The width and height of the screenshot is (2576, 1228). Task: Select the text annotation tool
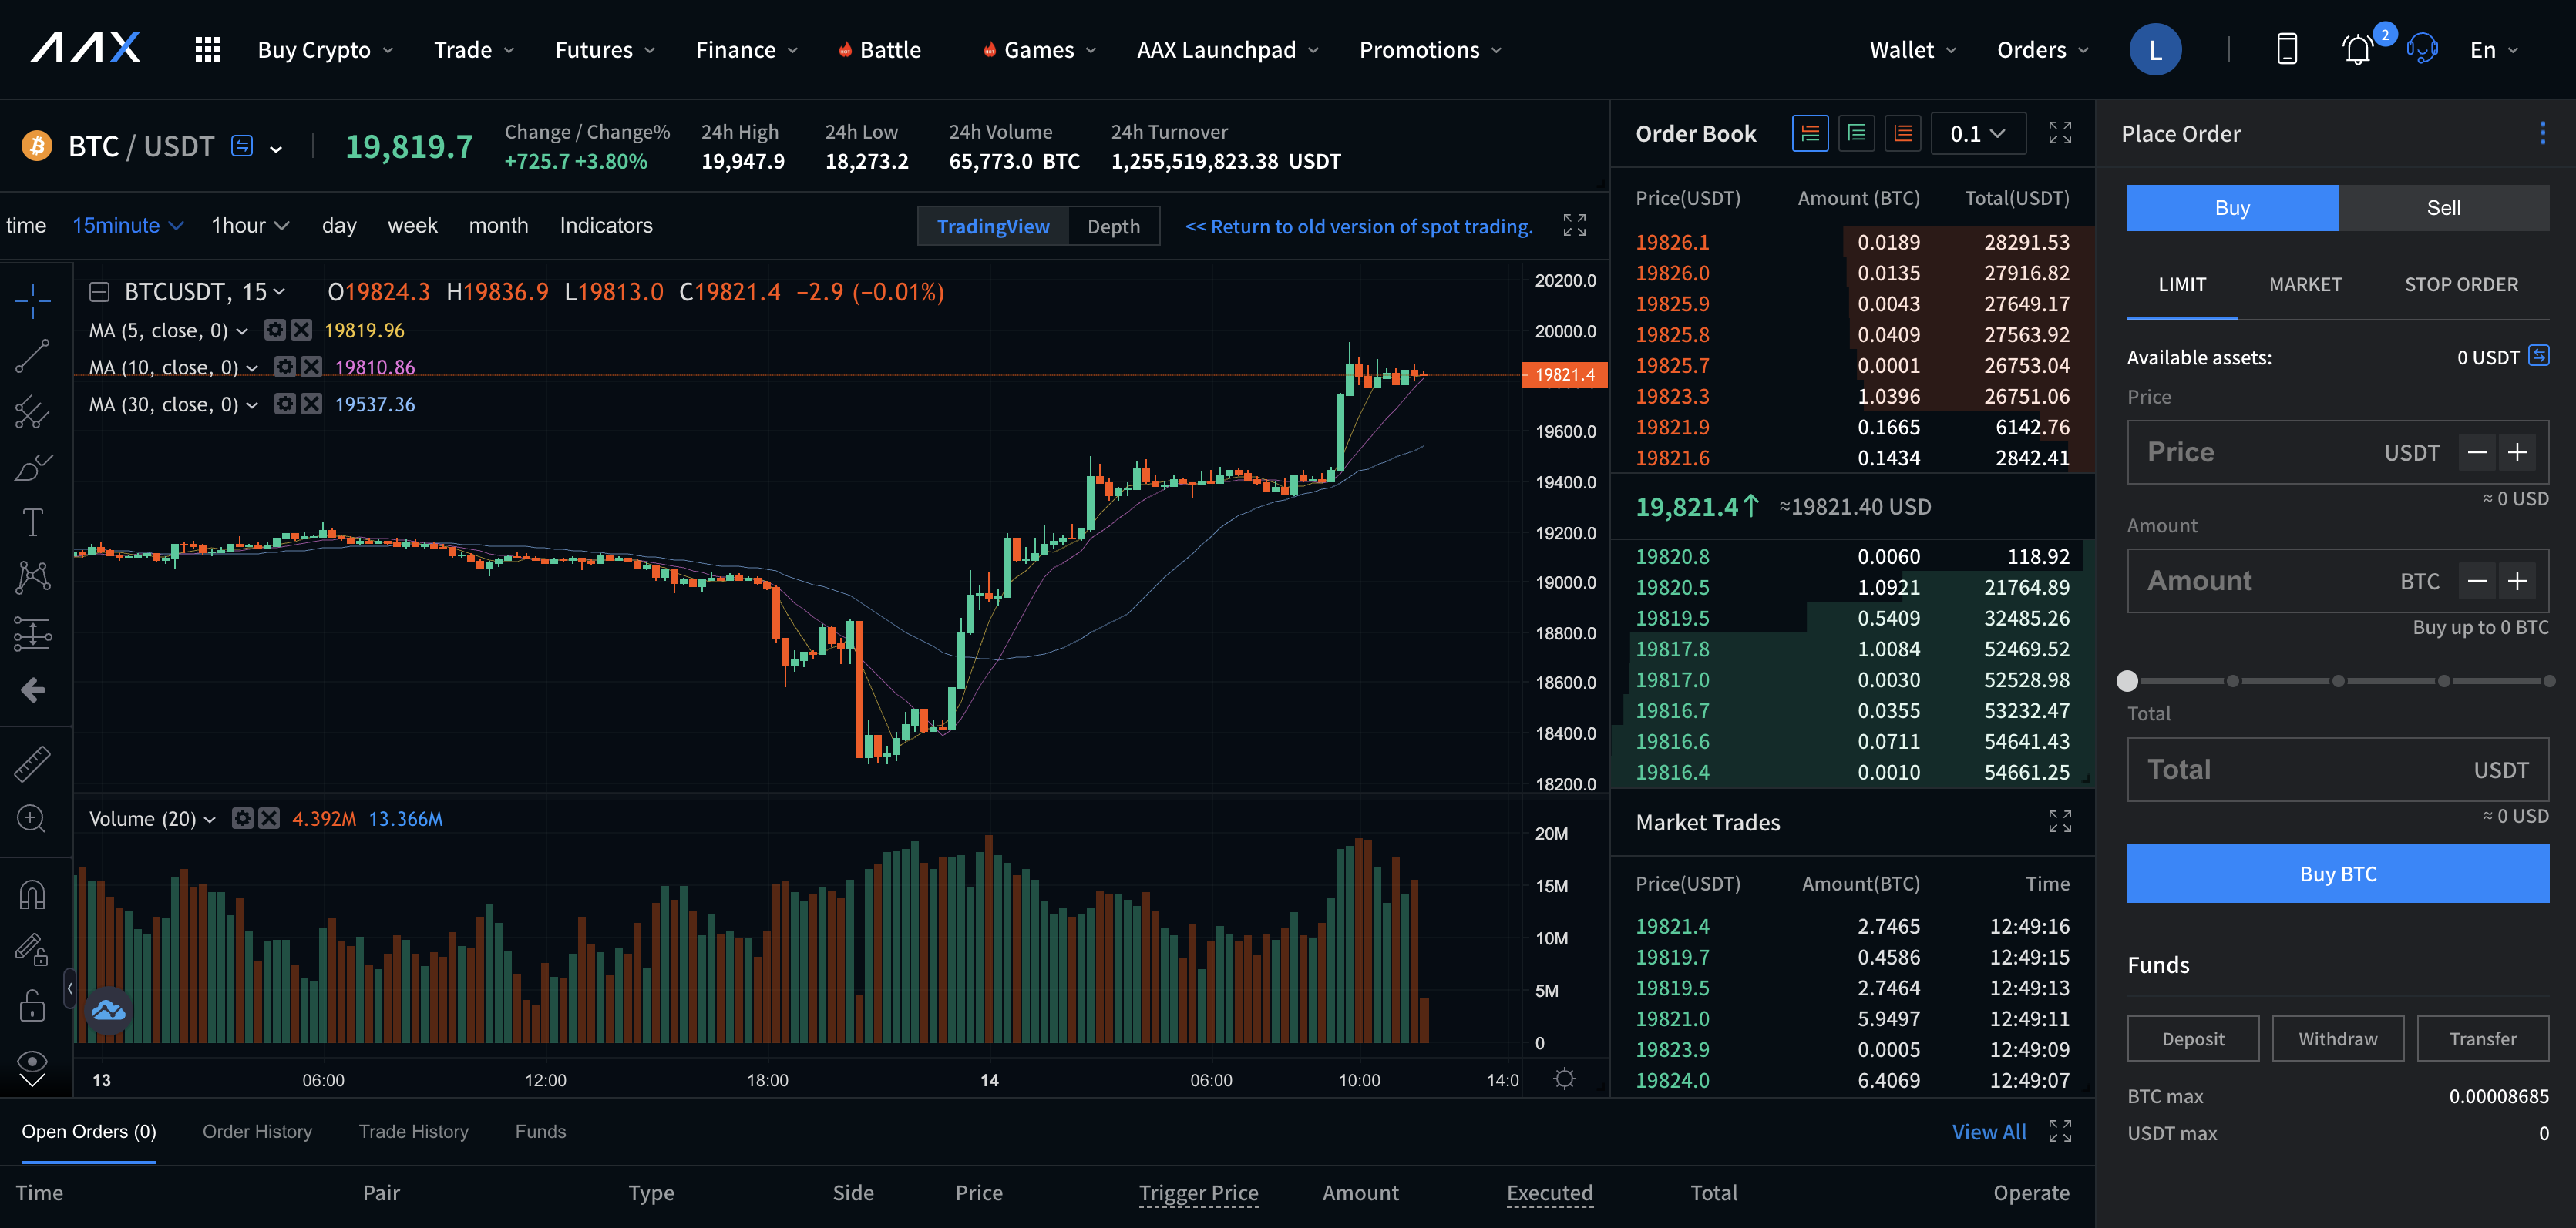32,522
